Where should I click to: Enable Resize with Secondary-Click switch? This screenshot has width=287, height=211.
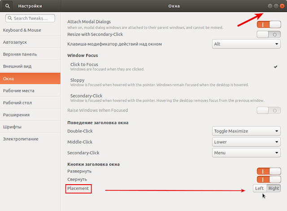[269, 34]
